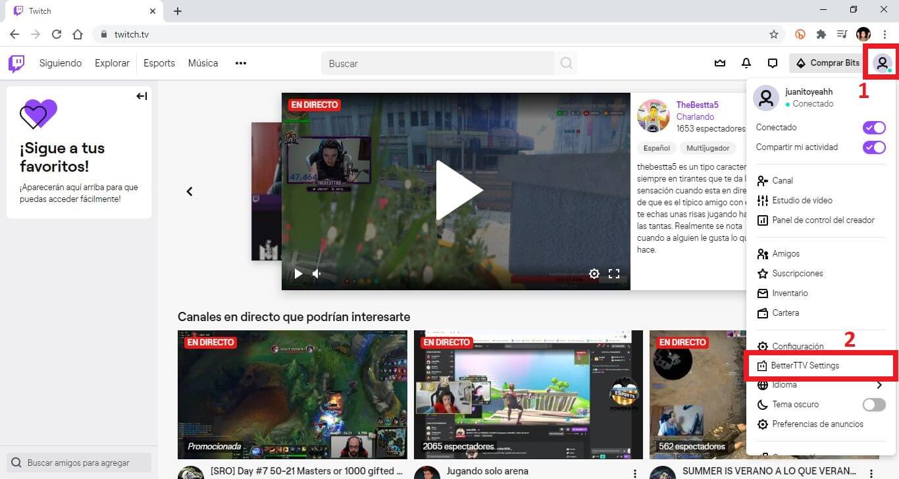
Task: Click the search magnifier button
Action: [x=566, y=63]
